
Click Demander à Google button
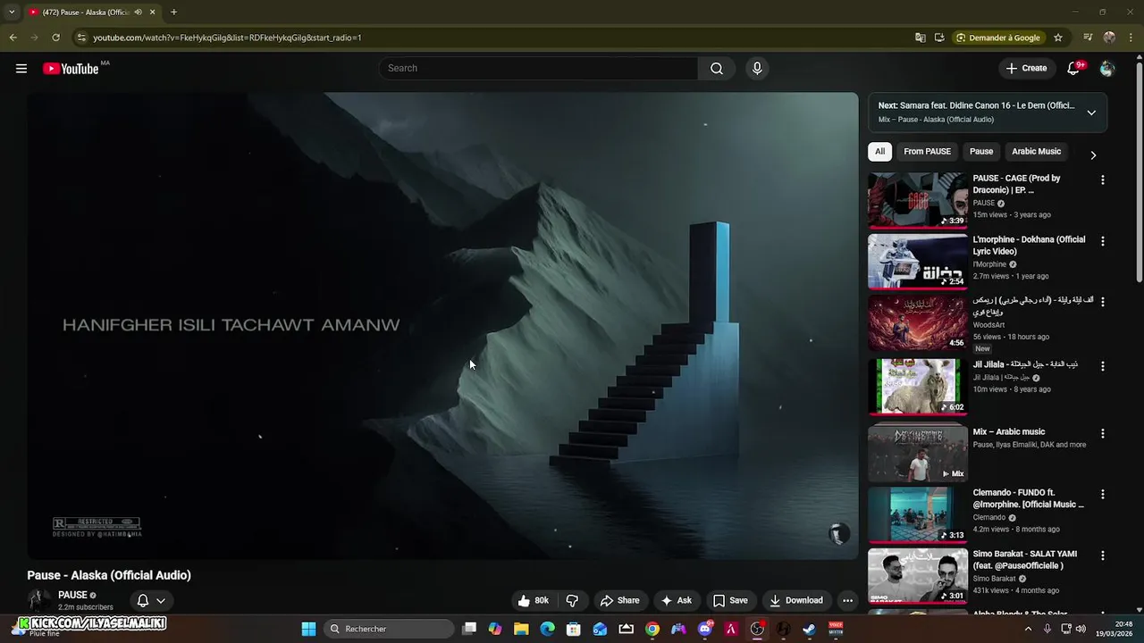[997, 38]
